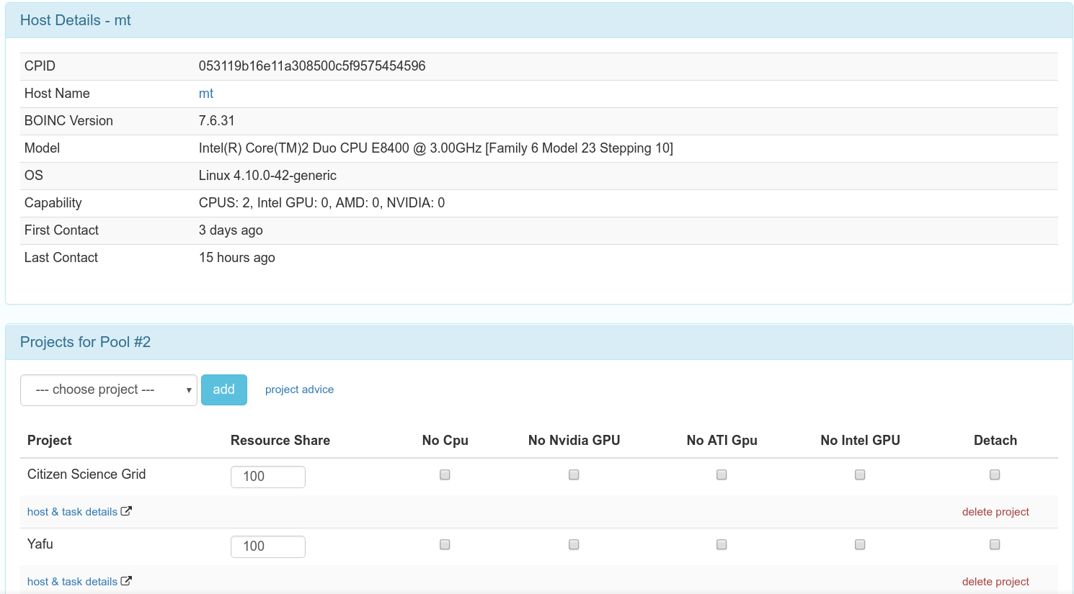
Task: View host & task details for Yafu
Action: click(x=72, y=582)
